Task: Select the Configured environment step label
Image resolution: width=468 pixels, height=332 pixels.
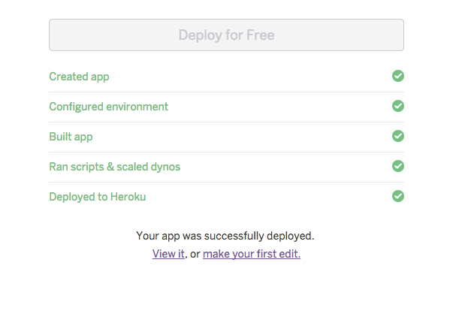Action: point(108,107)
